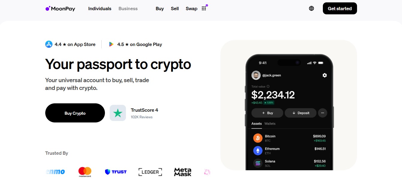The image size is (402, 181).
Task: Select the Wallets tab in phone
Action: (270, 124)
